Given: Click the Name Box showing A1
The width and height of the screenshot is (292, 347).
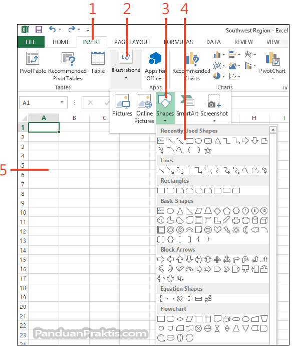Looking at the screenshot, I should pyautogui.click(x=43, y=103).
